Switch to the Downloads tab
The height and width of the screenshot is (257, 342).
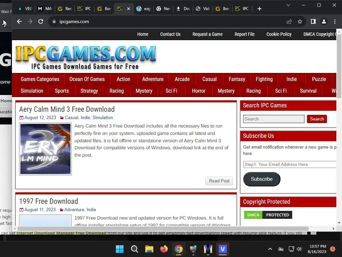coord(183,9)
